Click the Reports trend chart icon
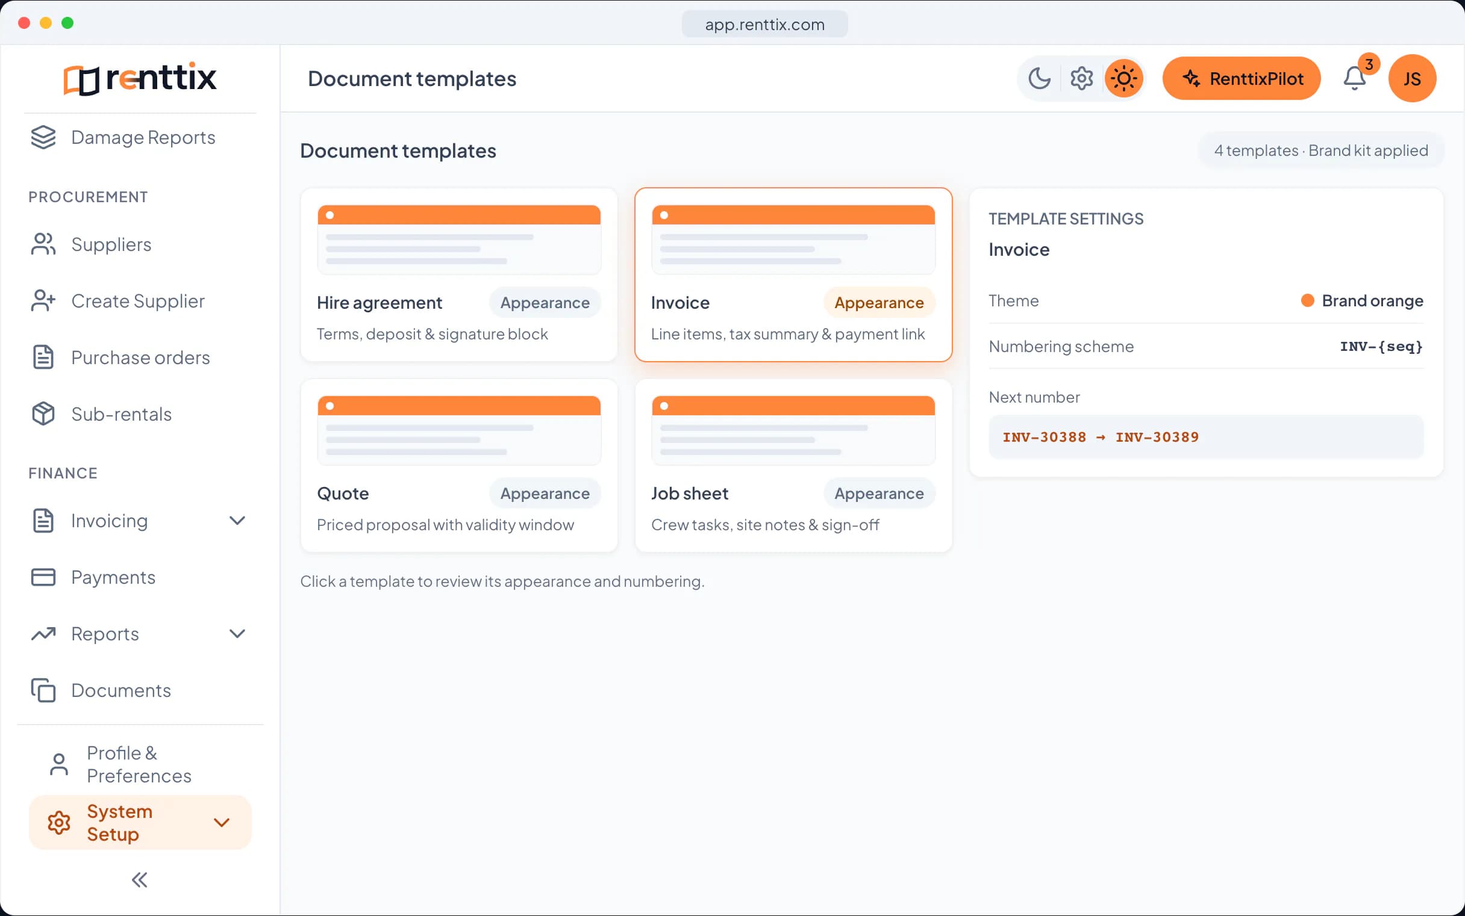Screen dimensions: 1465x916 (x=43, y=634)
